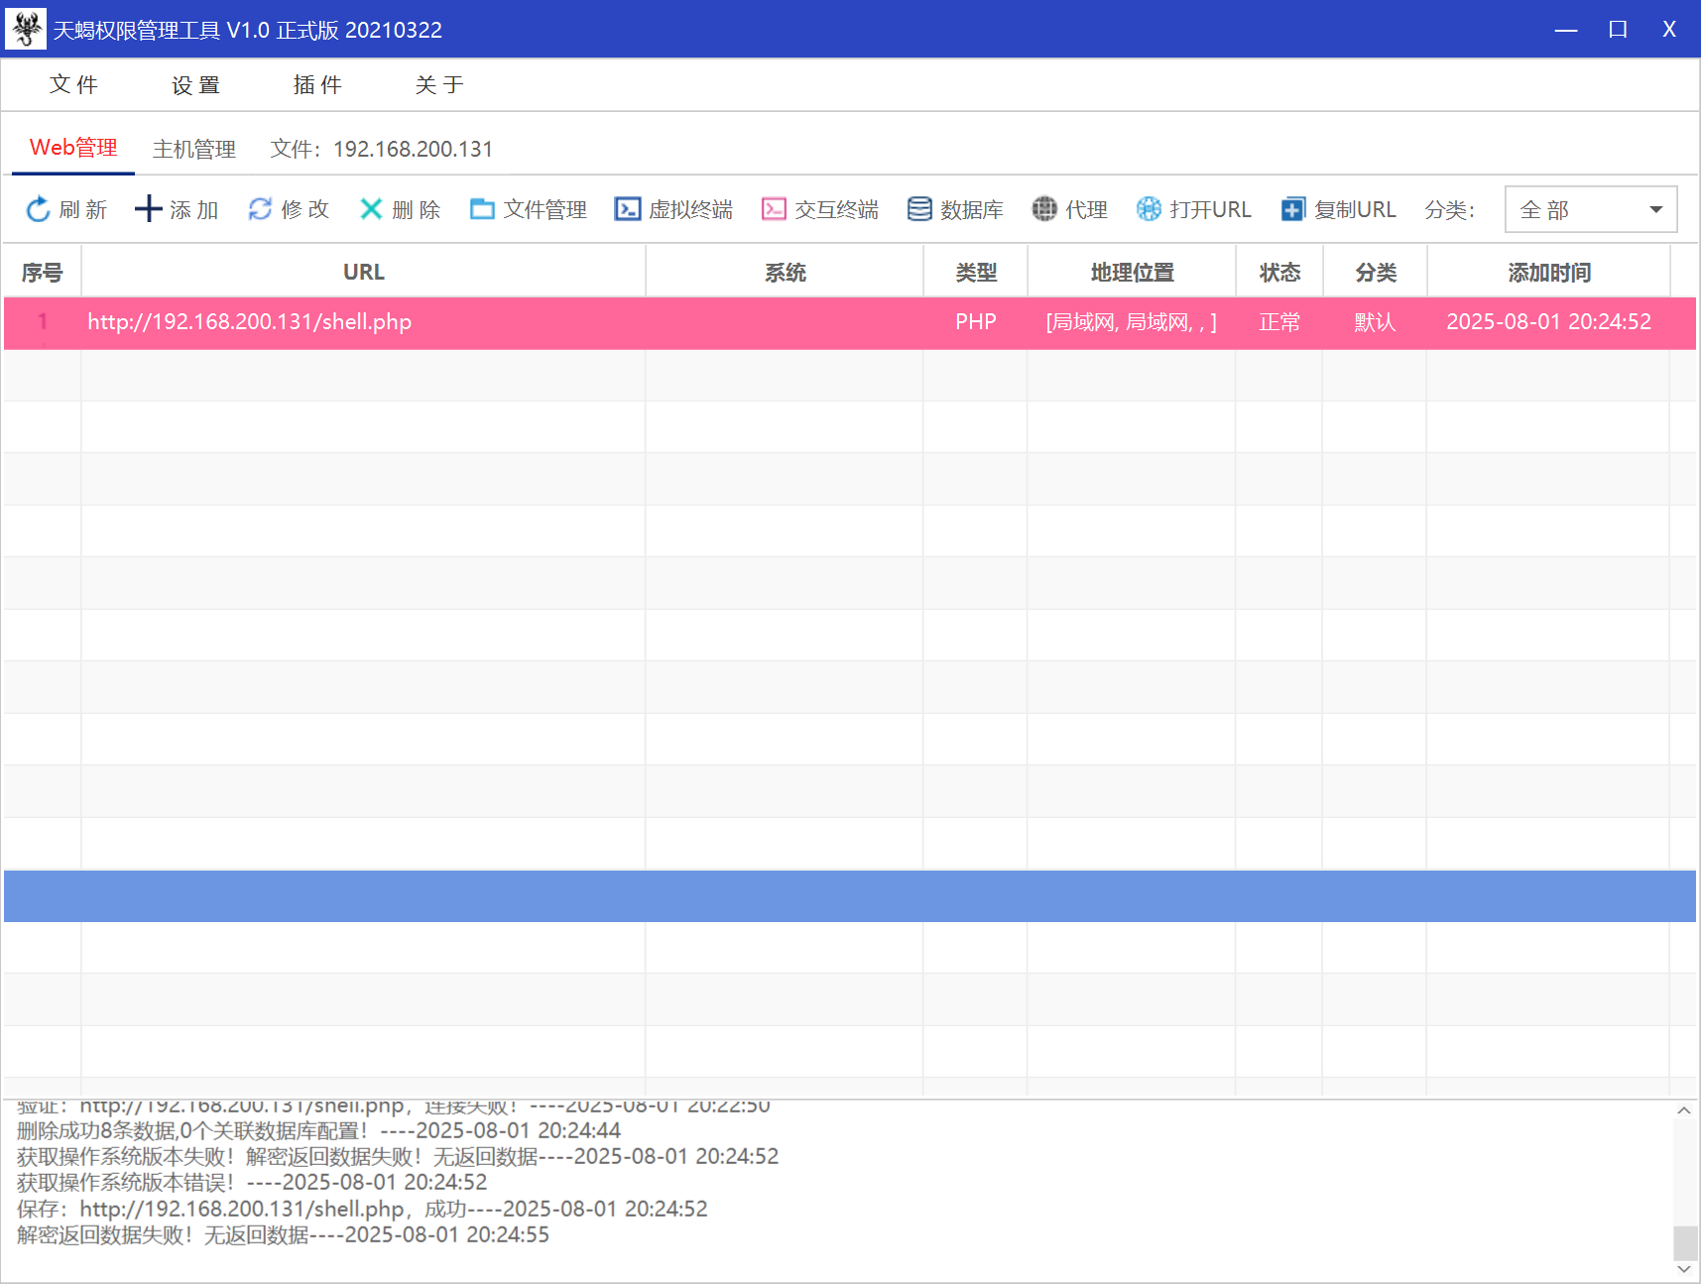This screenshot has height=1284, width=1701.
Task: Click the 正常 status cell
Action: (1279, 322)
